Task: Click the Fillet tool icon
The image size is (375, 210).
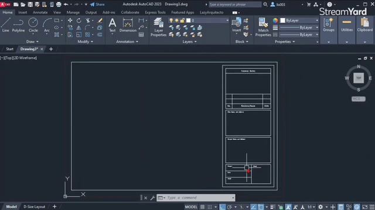Action: [88, 27]
